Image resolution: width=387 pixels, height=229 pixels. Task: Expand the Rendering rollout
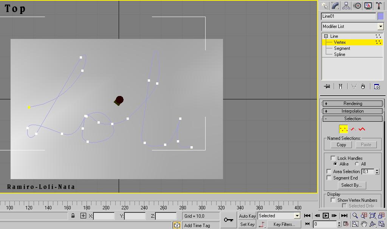(x=353, y=104)
